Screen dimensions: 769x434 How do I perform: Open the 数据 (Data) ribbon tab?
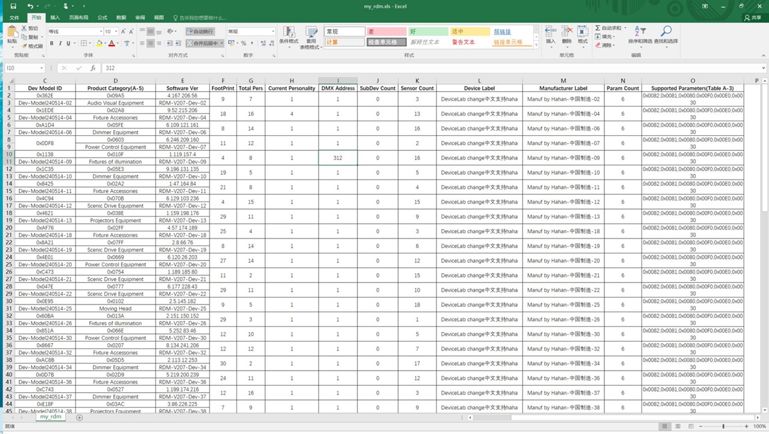(x=121, y=18)
